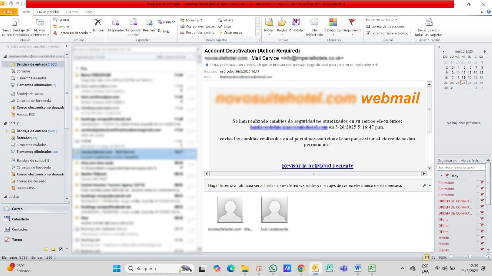Click Enviar y recibir todas las carpetas
Viewport: 492px width, 276px height.
click(429, 27)
